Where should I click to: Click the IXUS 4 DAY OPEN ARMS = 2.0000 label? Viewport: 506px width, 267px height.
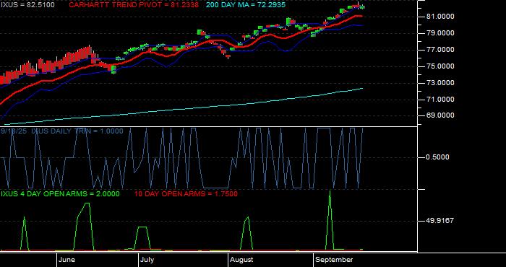click(x=60, y=194)
